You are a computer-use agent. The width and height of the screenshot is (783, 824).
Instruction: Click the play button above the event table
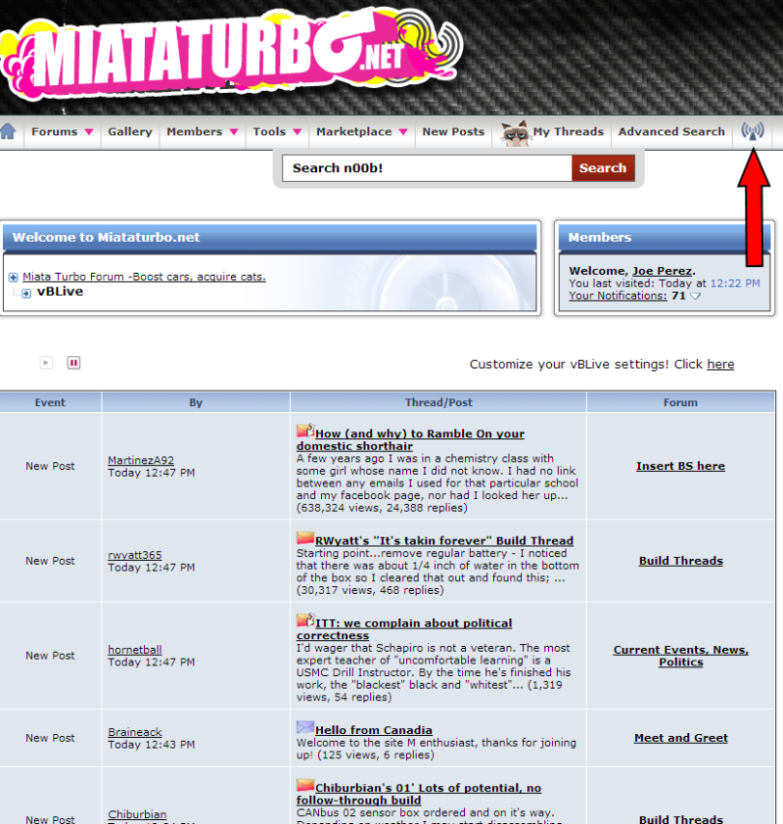[x=46, y=363]
